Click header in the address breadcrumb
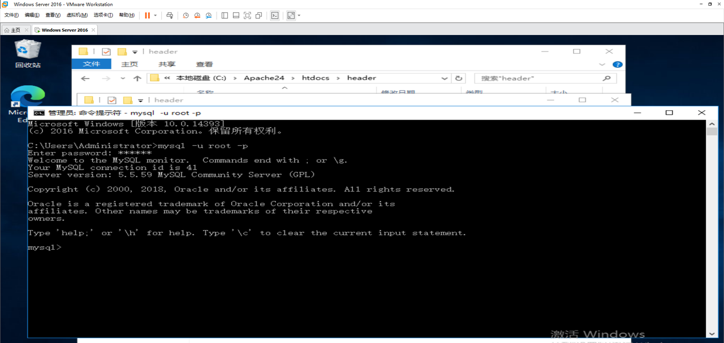 click(361, 78)
